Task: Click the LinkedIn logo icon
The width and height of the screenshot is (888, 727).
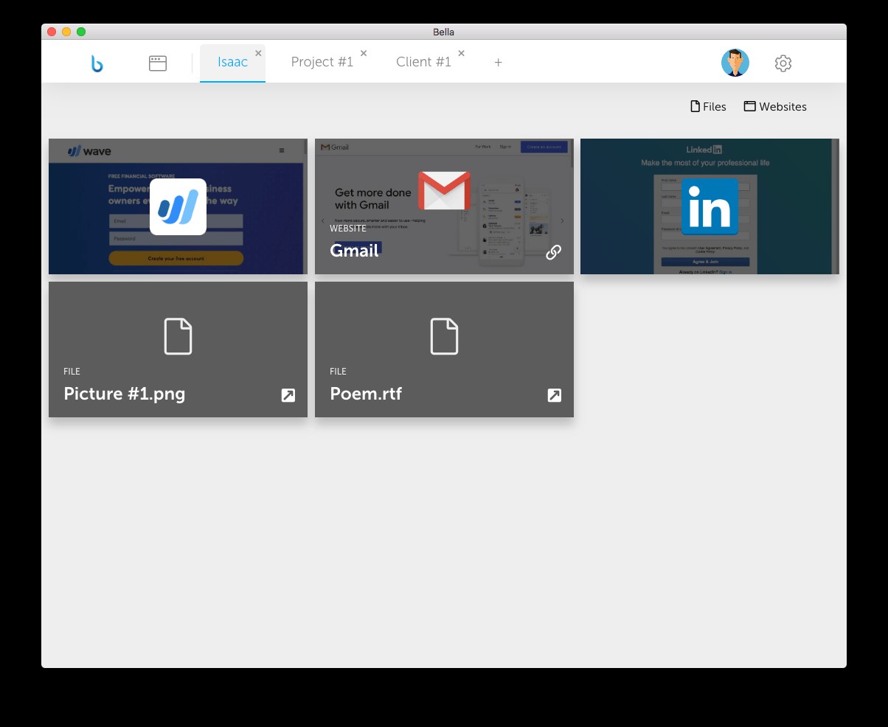Action: (709, 206)
